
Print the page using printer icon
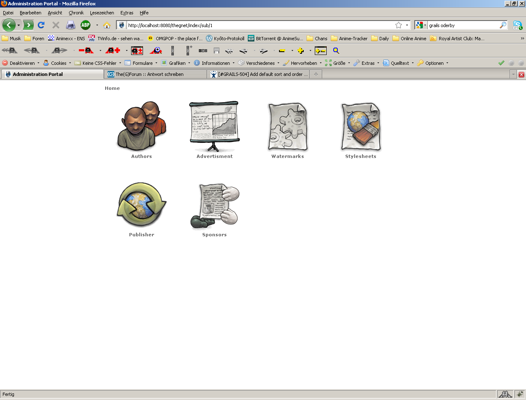point(71,25)
